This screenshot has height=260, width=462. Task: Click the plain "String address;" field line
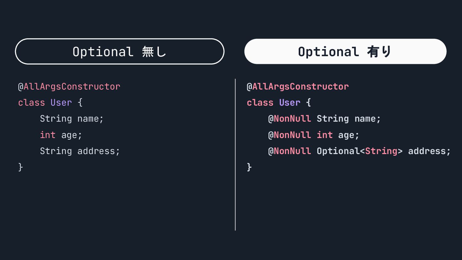tap(80, 151)
